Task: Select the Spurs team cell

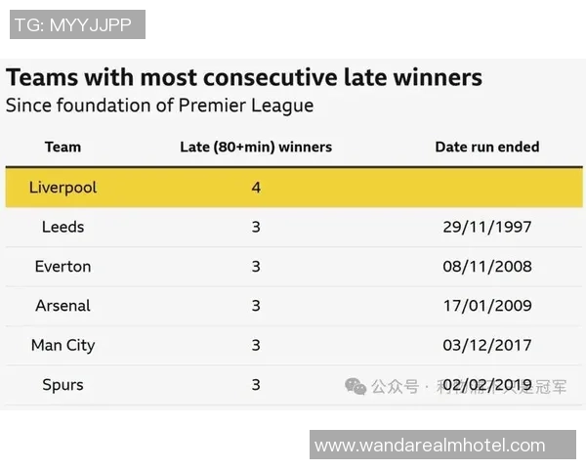Action: pos(63,385)
